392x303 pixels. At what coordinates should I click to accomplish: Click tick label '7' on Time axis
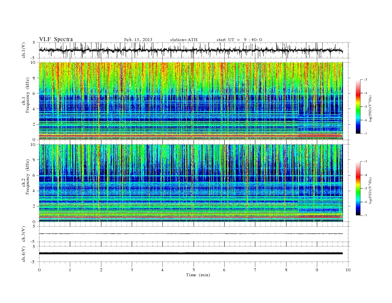pyautogui.click(x=255, y=270)
